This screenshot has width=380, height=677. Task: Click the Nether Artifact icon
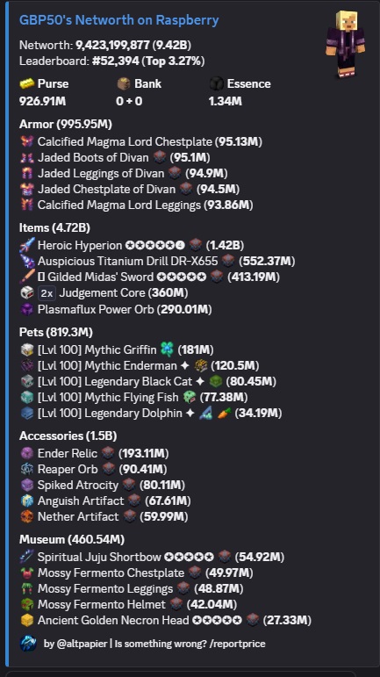pos(26,517)
